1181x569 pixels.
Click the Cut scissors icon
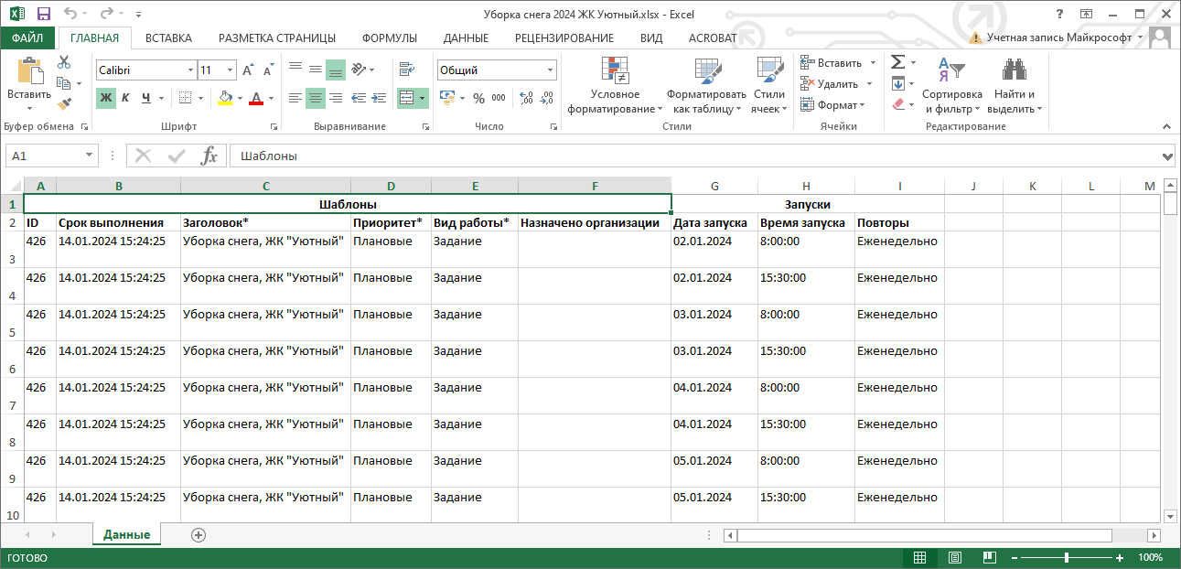click(x=64, y=62)
